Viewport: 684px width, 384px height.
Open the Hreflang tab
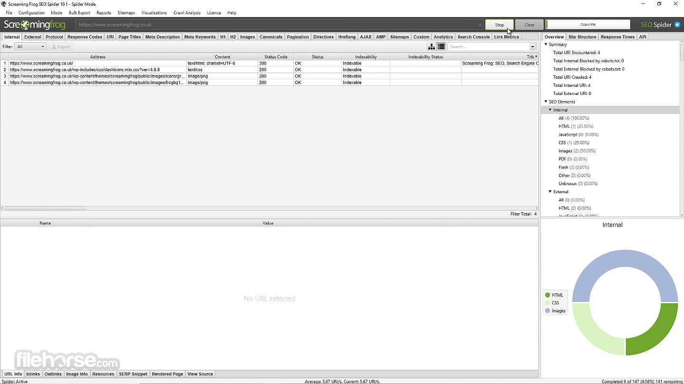click(x=347, y=37)
